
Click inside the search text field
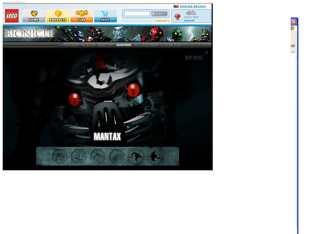137,14
